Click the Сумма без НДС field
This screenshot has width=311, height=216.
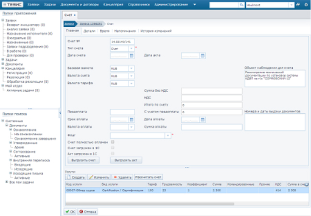click(x=211, y=91)
